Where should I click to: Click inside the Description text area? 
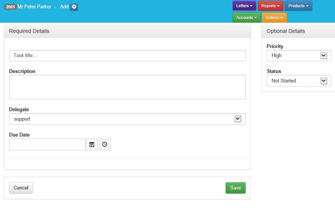coord(127,87)
